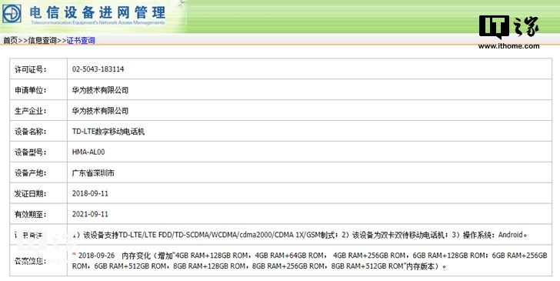
Task: Open the 证书查询 breadcrumb link
Action: click(x=81, y=40)
